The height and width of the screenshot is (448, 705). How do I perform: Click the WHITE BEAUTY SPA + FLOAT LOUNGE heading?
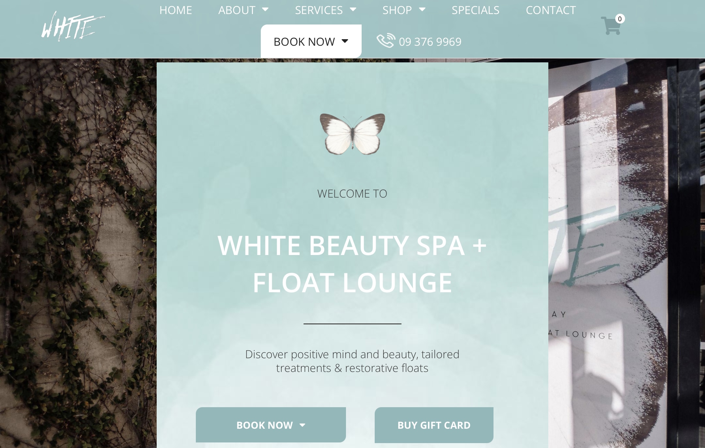pyautogui.click(x=352, y=264)
